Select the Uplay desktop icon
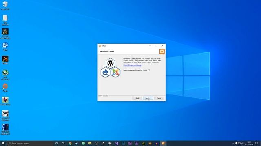Viewport: 261px width, 146px height. pos(5,47)
